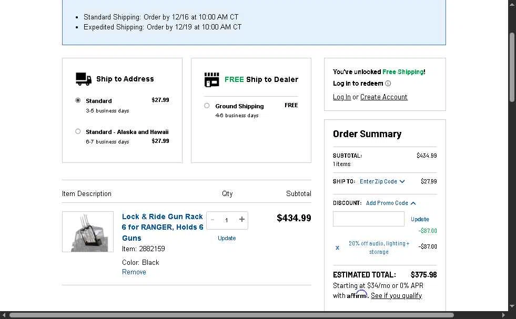Viewport: 516px width, 319px height.
Task: Click the FREE Ship to Dealer heading
Action: click(261, 79)
